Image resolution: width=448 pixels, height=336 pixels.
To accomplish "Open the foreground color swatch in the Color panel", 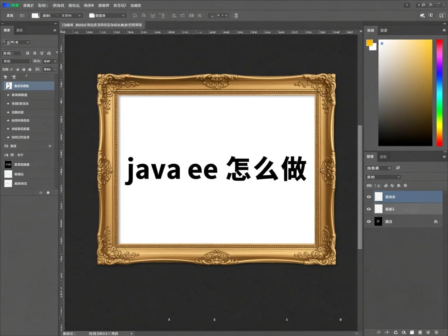I will click(369, 43).
